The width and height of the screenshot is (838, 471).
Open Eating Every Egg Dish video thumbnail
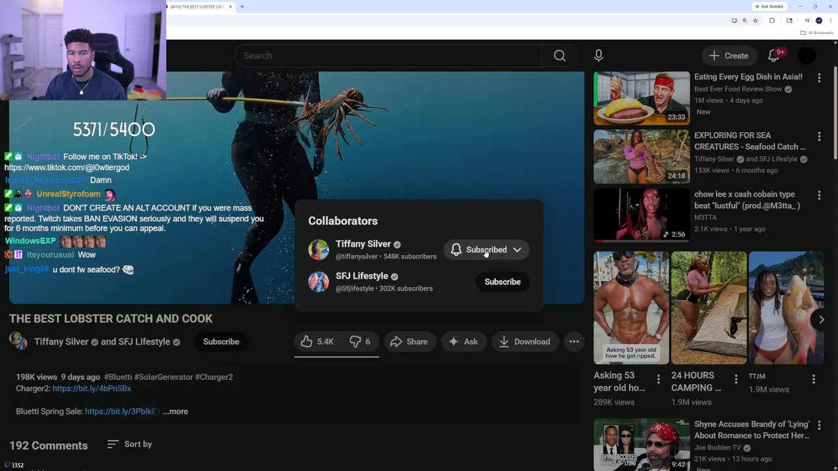tap(642, 98)
